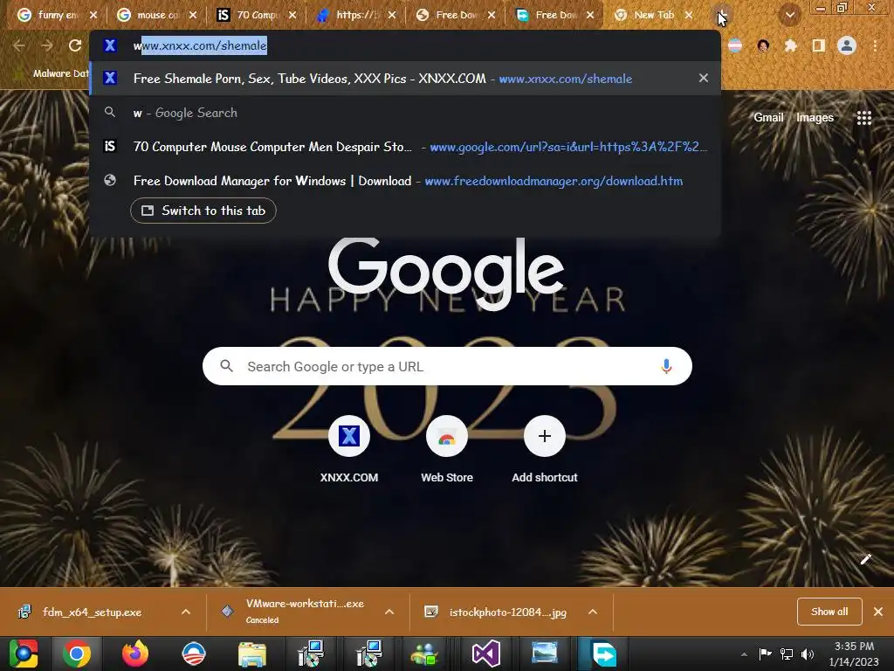Open the fdm_x64_setup.exe downloaded file

pyautogui.click(x=91, y=612)
